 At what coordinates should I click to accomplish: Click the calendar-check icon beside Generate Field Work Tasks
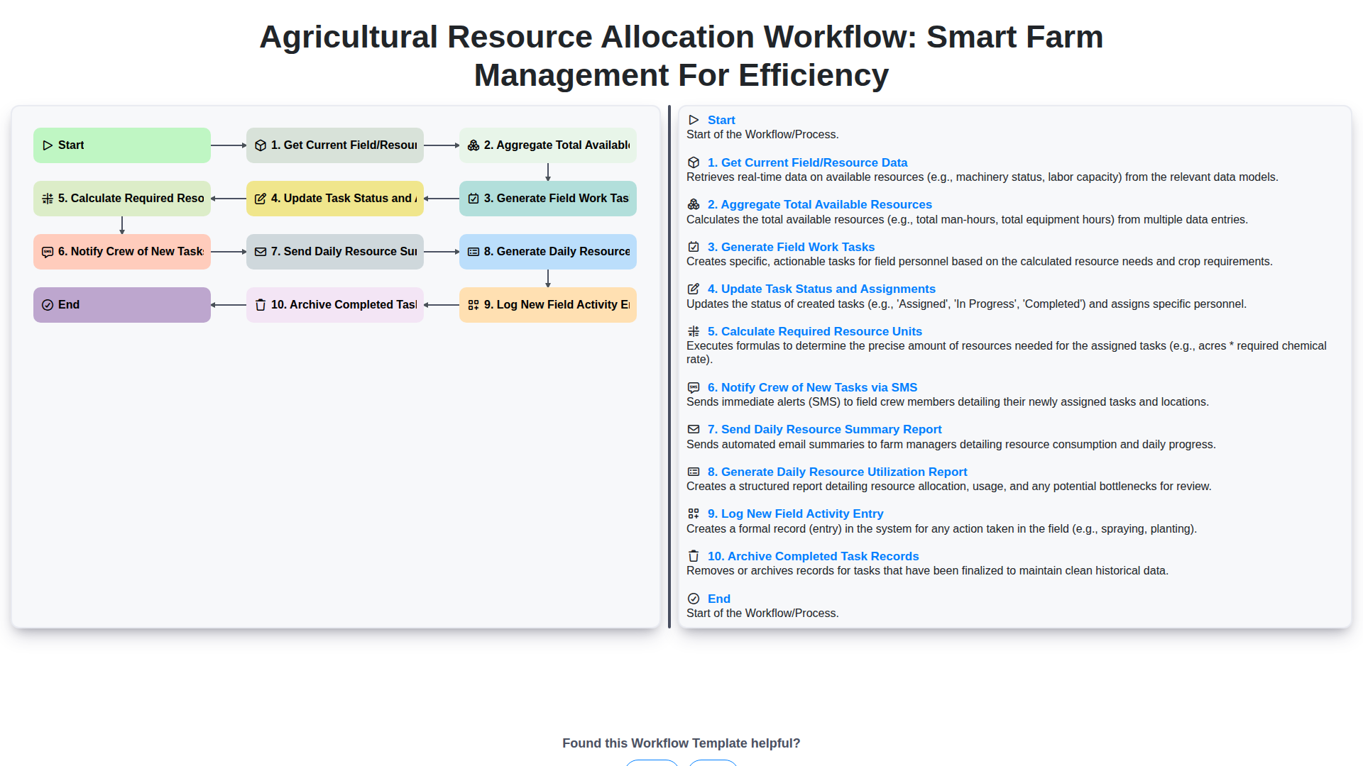coord(694,247)
